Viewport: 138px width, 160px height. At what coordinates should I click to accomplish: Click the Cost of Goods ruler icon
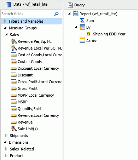tap(14, 62)
